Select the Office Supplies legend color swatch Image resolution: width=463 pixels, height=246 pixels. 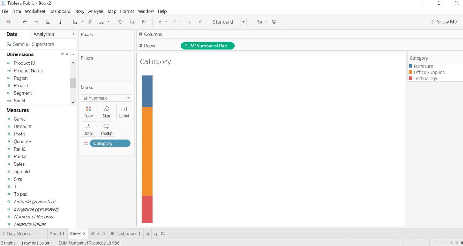click(410, 72)
